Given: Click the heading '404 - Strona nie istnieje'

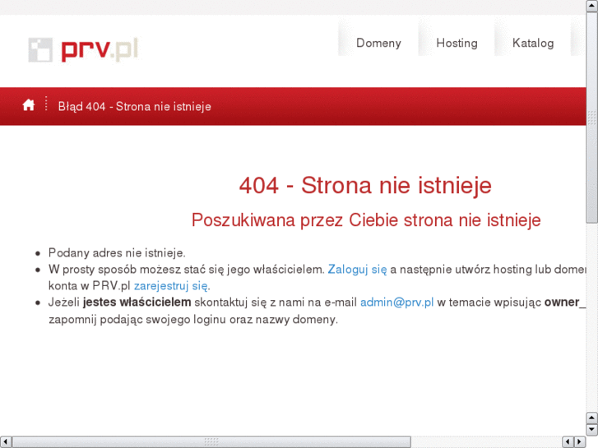Looking at the screenshot, I should 365,185.
